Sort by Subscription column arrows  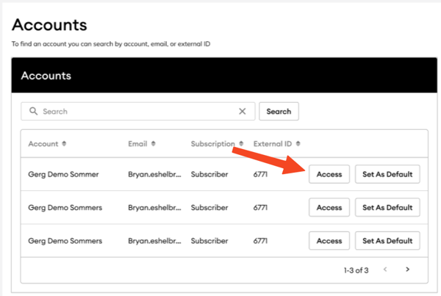tap(241, 144)
